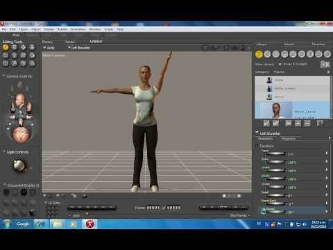Click the total frames count field
Image resolution: width=333 pixels, height=250 pixels.
click(173, 208)
